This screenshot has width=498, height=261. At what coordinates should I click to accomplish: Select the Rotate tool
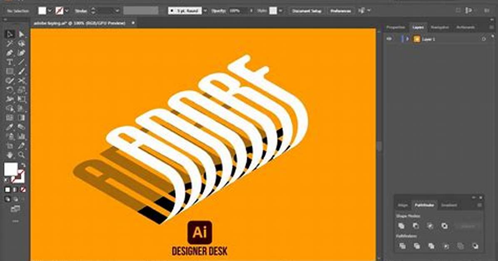pyautogui.click(x=10, y=90)
